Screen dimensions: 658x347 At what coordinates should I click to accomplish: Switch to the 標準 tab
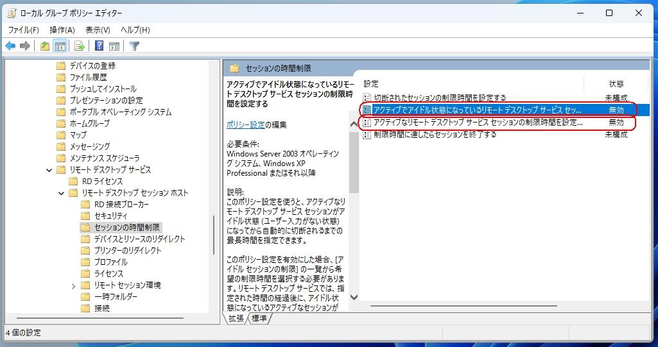tap(259, 319)
